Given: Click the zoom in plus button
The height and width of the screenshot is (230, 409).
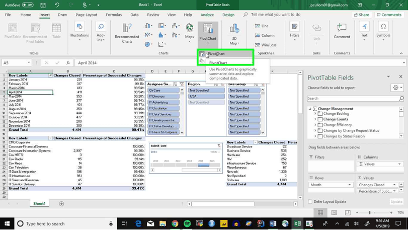Looking at the screenshot, I should point(391,213).
